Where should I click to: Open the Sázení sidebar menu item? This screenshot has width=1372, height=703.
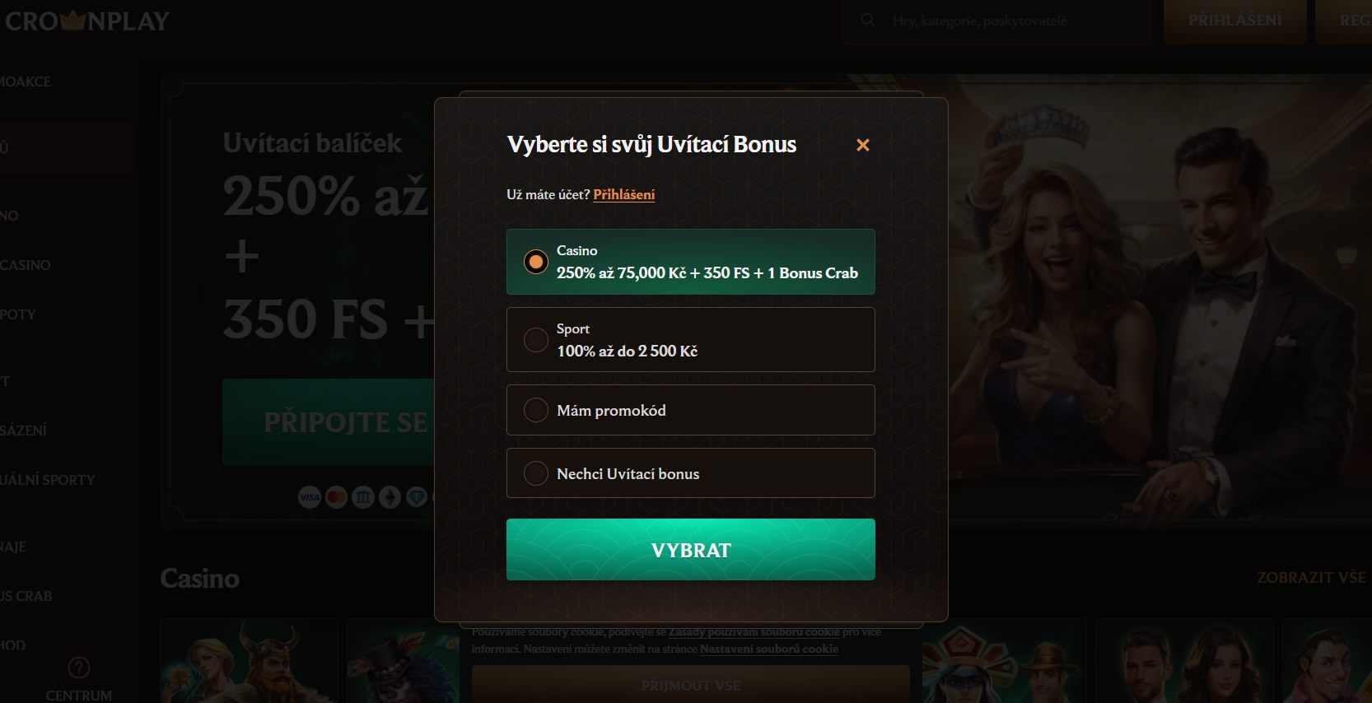coord(24,431)
